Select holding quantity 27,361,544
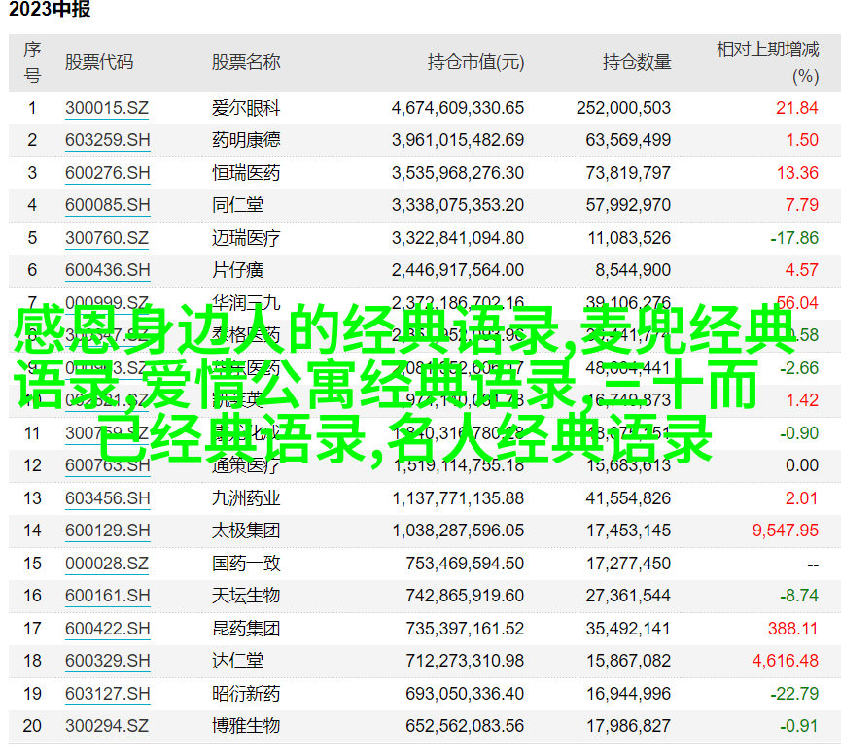The height and width of the screenshot is (754, 841). (628, 596)
